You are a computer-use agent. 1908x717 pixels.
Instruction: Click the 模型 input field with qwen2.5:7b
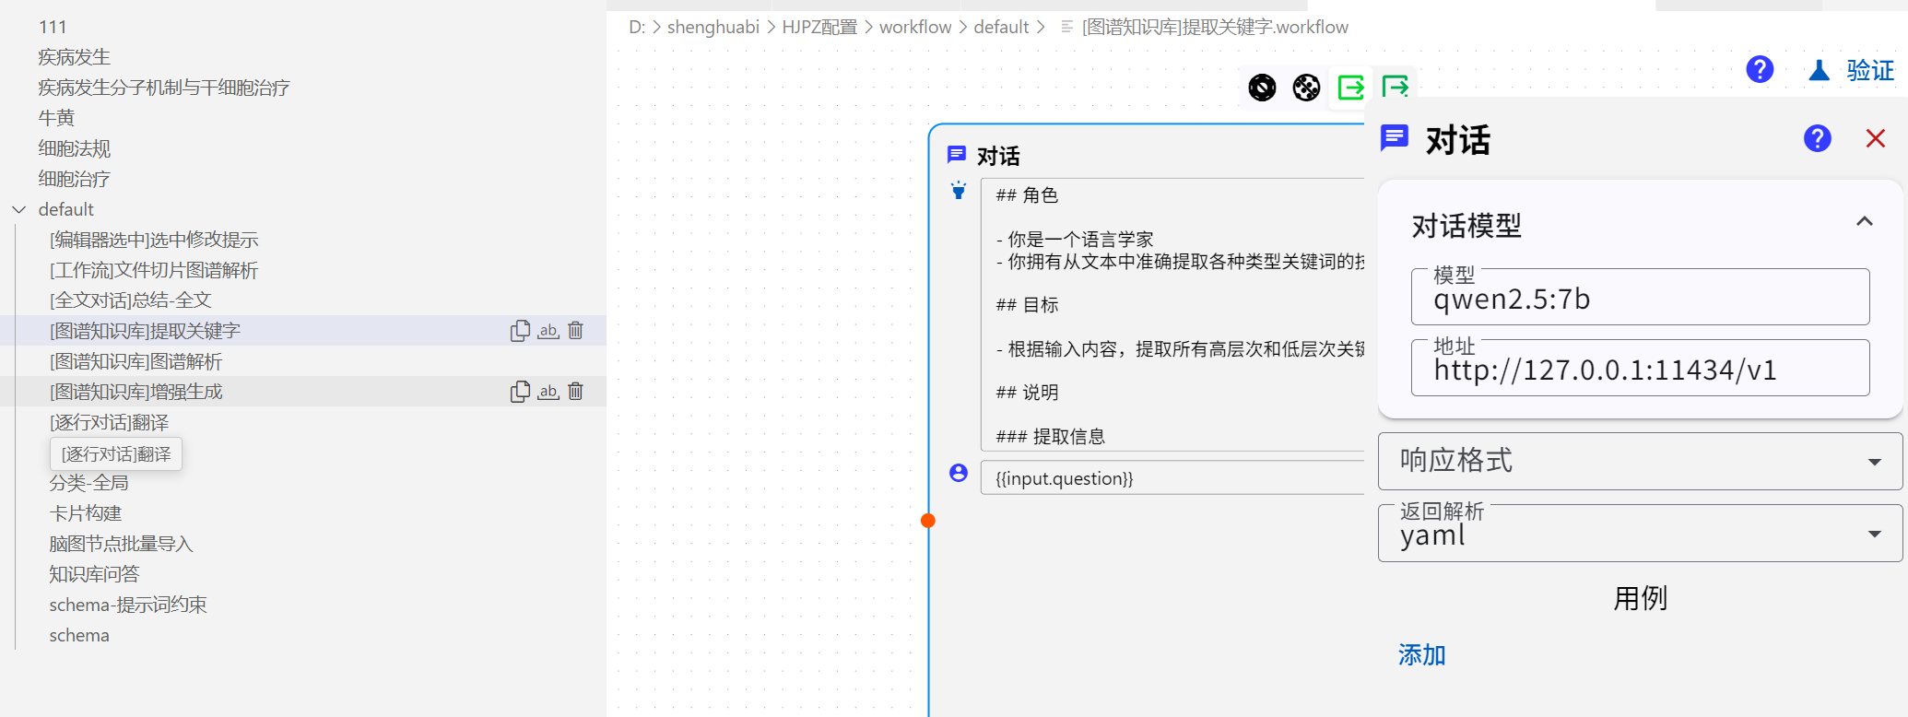(1639, 300)
